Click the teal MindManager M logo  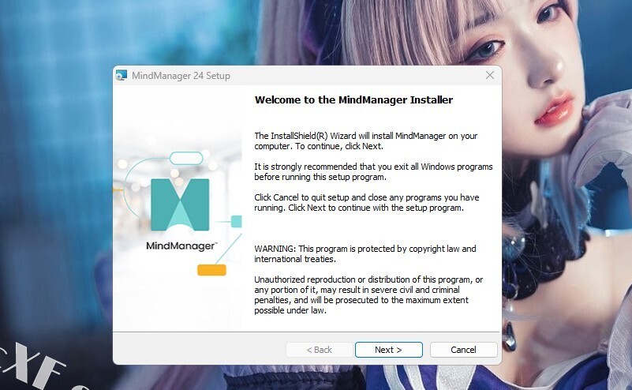coord(180,204)
